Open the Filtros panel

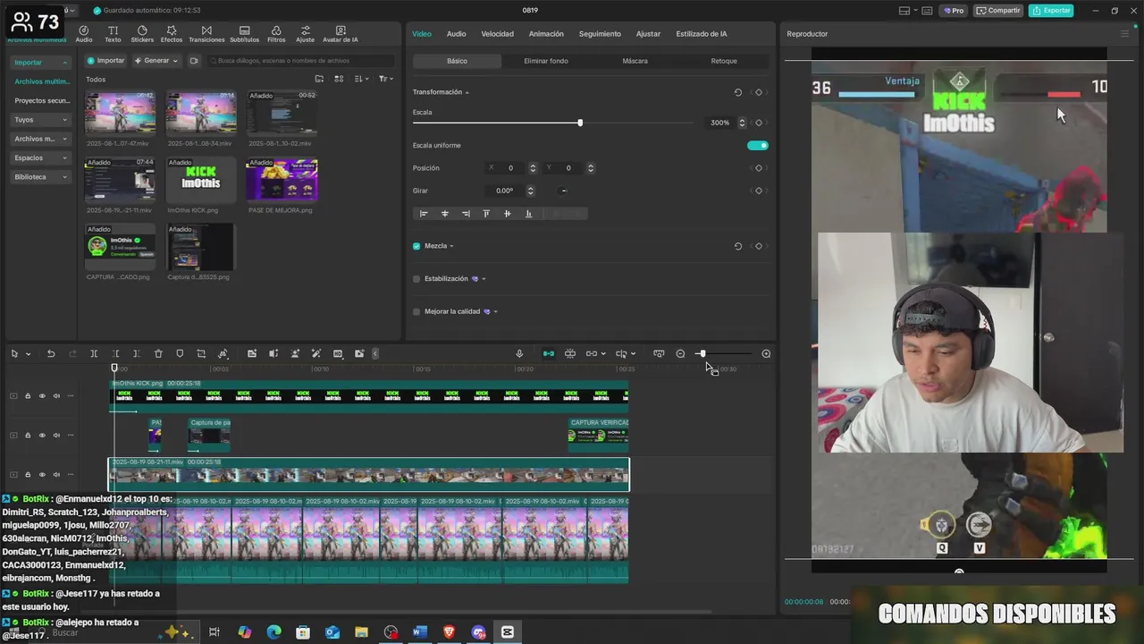click(x=276, y=34)
